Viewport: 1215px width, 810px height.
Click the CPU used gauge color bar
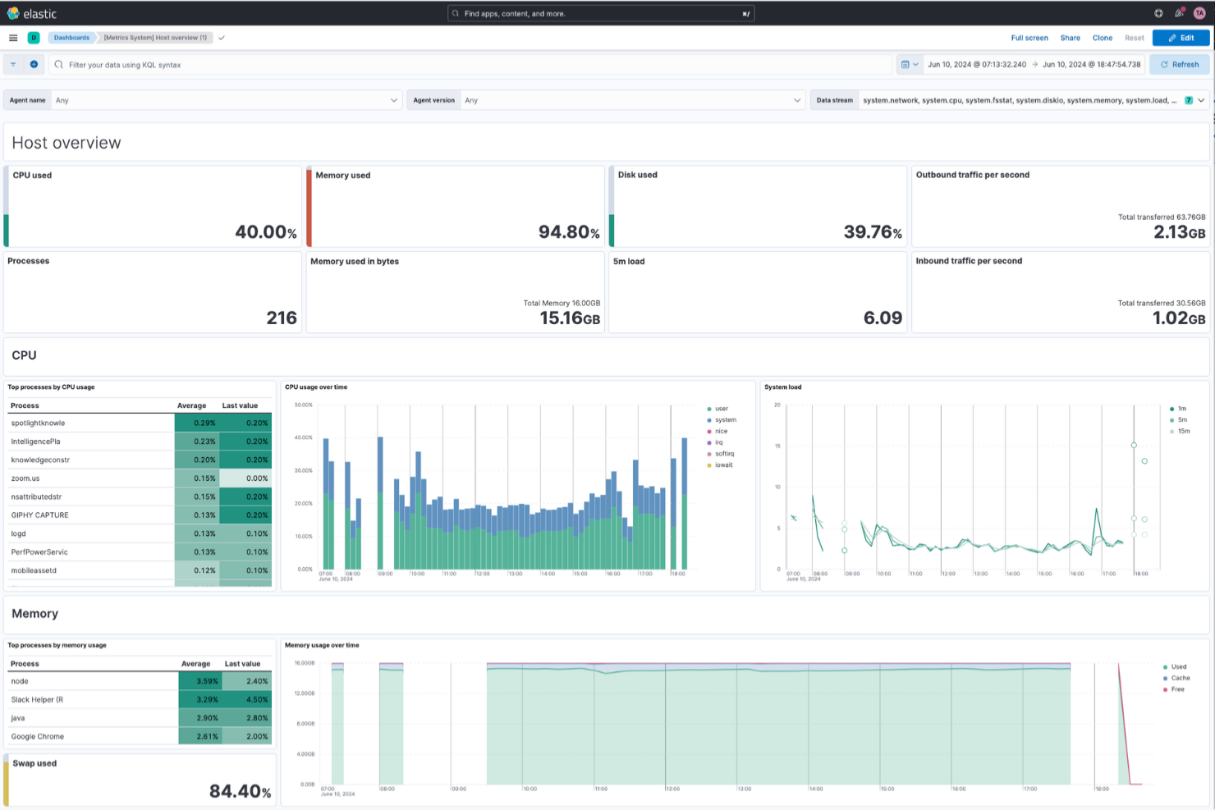(7, 207)
